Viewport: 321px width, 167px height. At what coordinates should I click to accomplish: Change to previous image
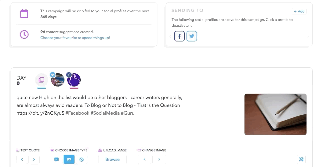pyautogui.click(x=145, y=159)
